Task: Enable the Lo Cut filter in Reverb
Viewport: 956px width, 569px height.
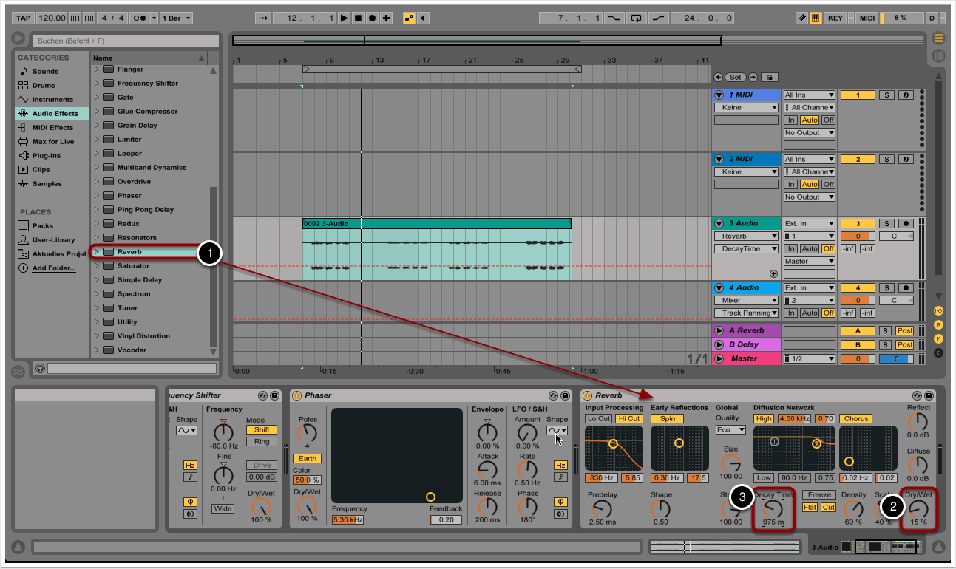Action: pos(598,419)
